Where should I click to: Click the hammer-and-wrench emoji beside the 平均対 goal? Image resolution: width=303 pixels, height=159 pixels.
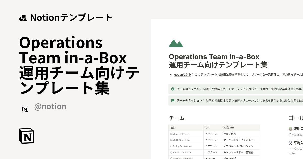pyautogui.click(x=290, y=143)
